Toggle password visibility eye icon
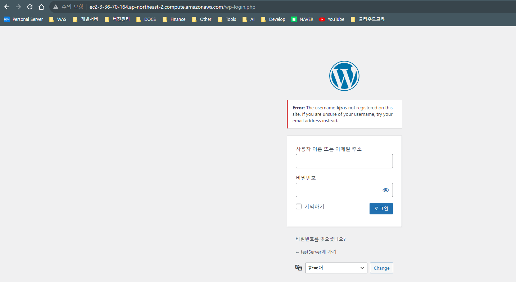This screenshot has height=282, width=516. tap(386, 190)
